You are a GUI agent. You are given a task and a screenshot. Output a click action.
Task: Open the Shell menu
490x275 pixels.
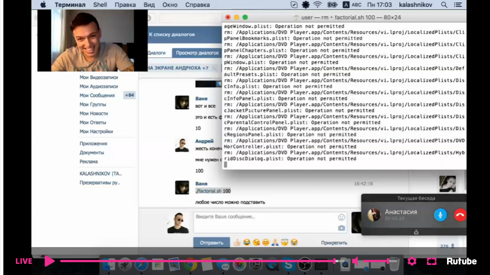pyautogui.click(x=100, y=5)
